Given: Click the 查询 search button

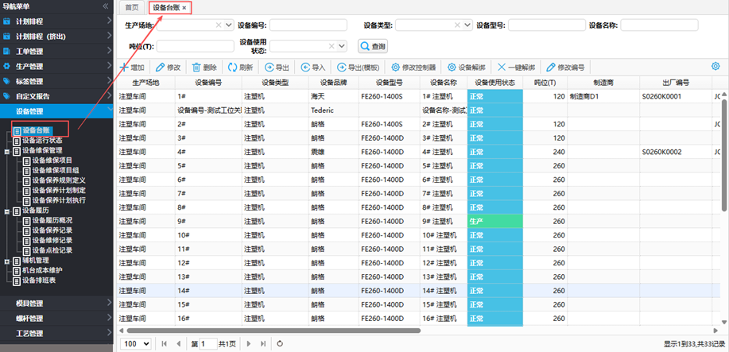Looking at the screenshot, I should 372,46.
